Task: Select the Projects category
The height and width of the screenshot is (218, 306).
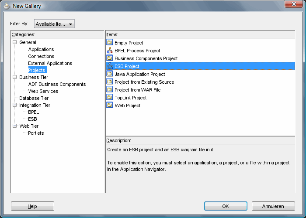Action: 37,70
